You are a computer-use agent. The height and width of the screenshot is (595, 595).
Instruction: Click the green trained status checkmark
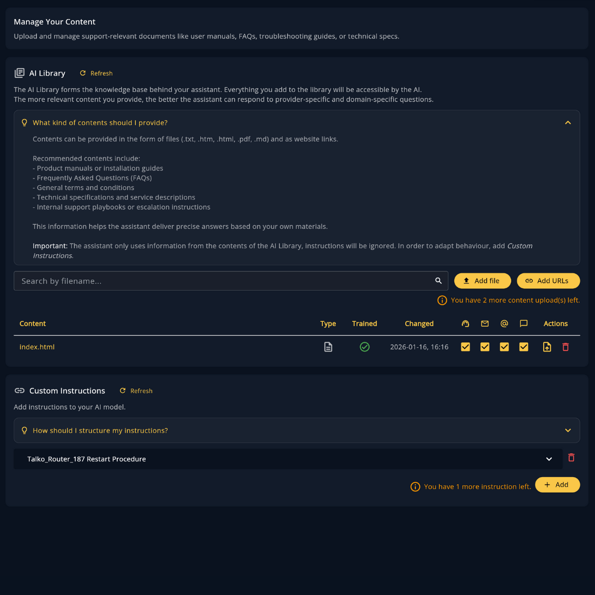(365, 347)
